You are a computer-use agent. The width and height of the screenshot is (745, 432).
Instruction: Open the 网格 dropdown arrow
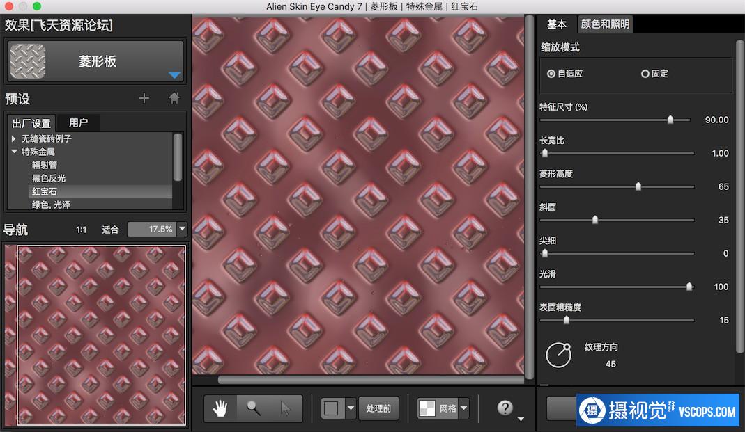tap(463, 408)
